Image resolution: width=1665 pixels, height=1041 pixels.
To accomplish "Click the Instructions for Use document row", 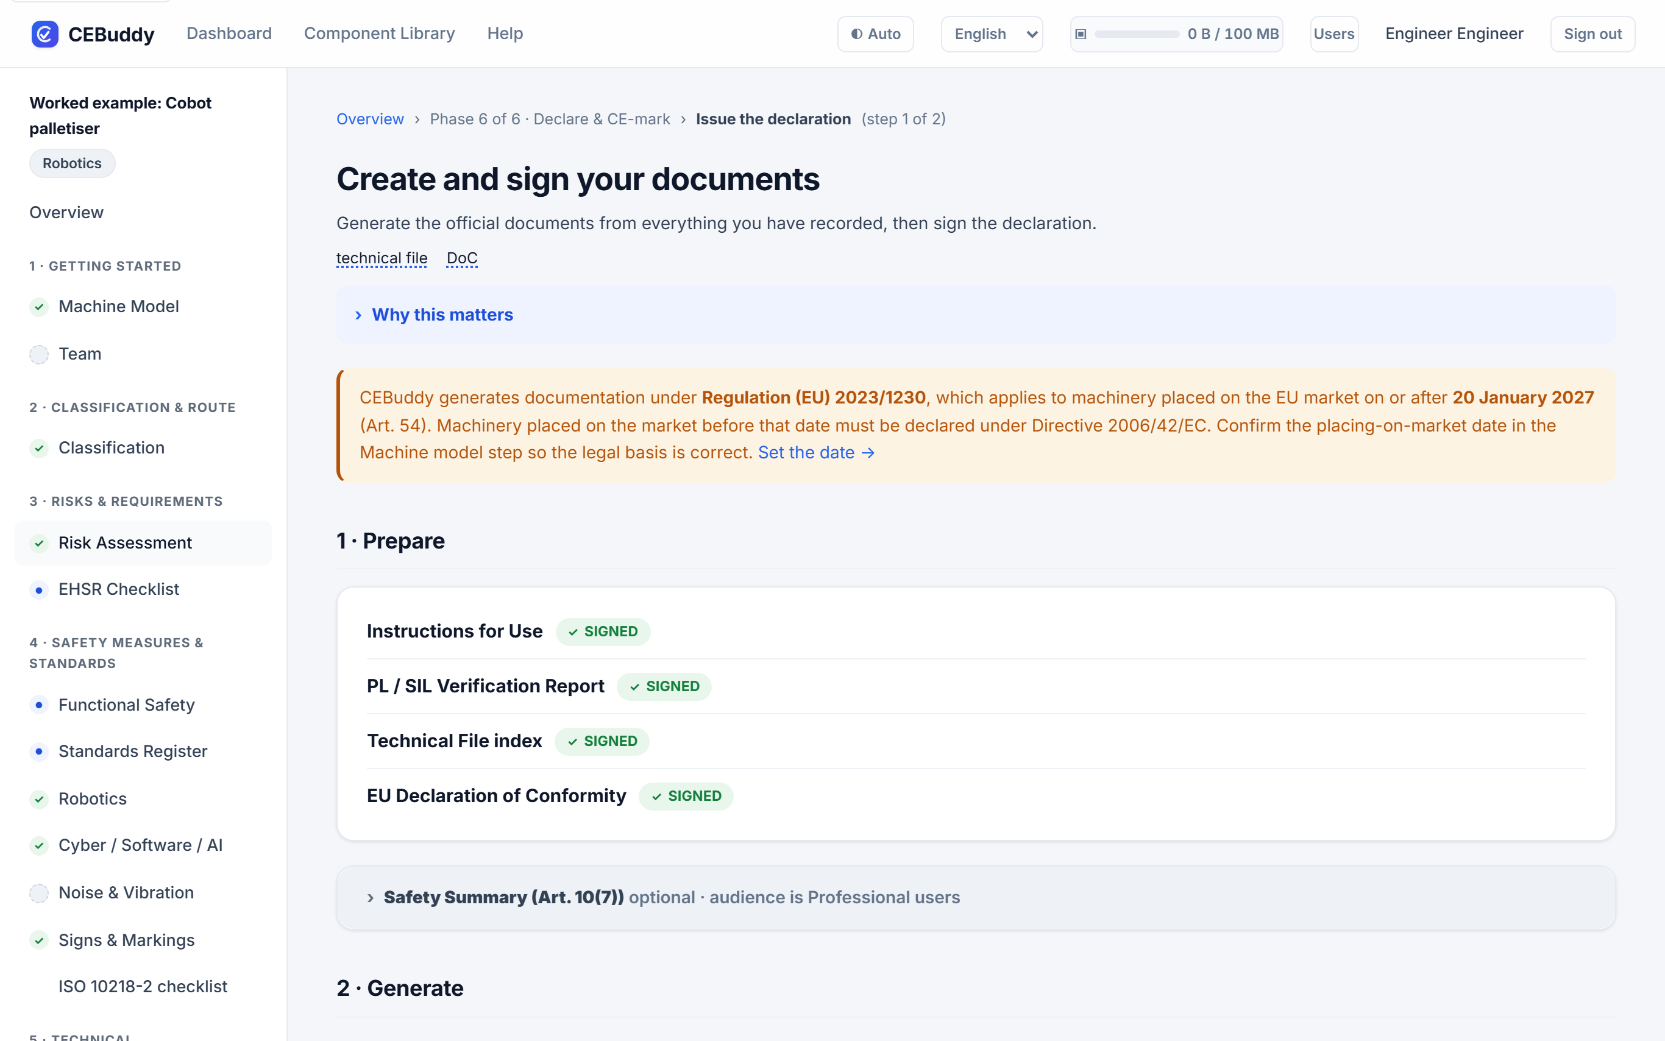I will click(975, 632).
